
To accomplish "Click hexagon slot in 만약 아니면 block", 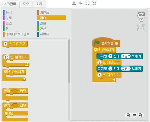I will [x=15, y=105].
